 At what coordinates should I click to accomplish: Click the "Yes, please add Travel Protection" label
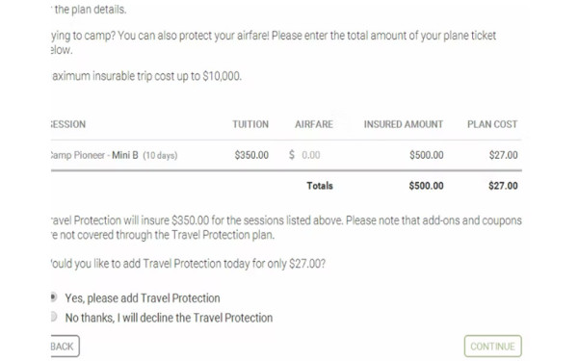pyautogui.click(x=143, y=298)
